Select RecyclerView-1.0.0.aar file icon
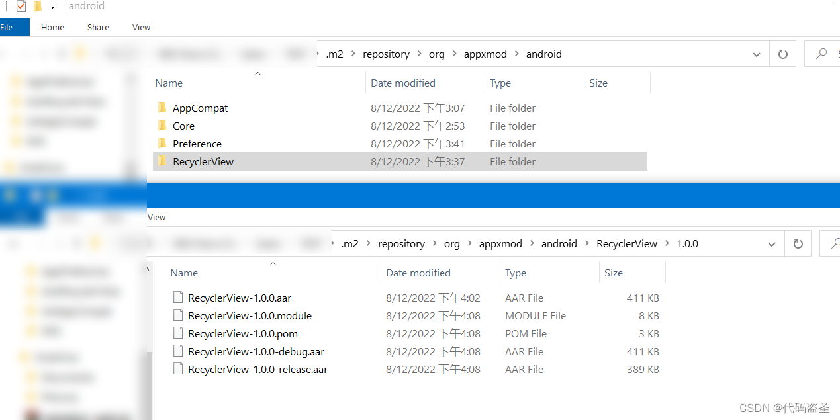Image resolution: width=840 pixels, height=420 pixels. (x=177, y=298)
